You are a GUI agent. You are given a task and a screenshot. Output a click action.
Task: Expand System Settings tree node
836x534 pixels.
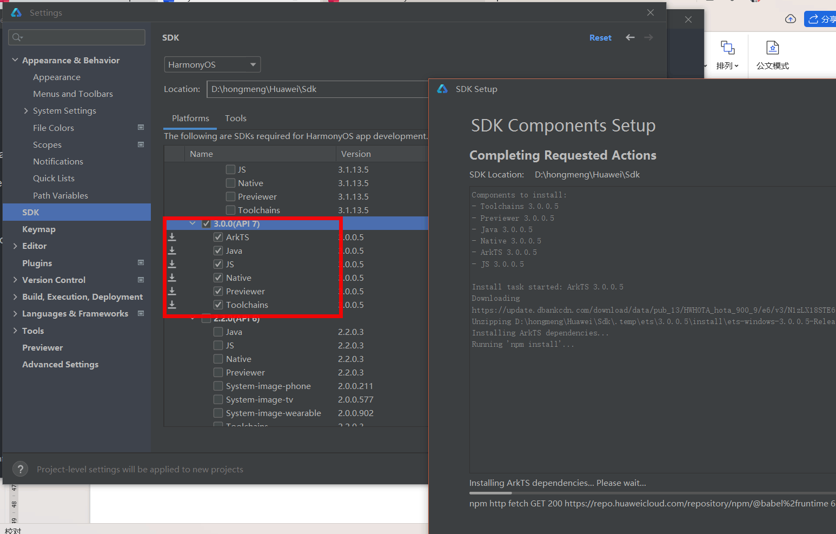pos(26,110)
